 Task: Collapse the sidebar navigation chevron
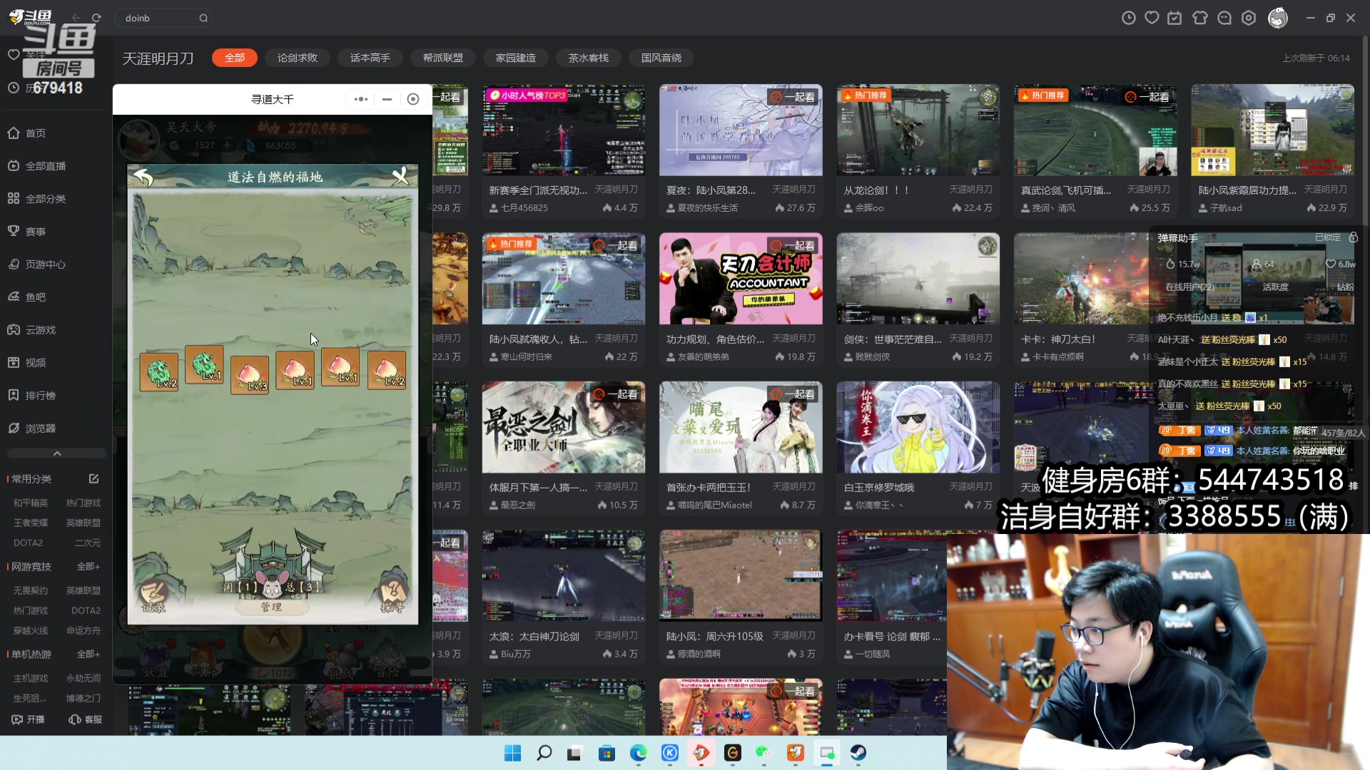pyautogui.click(x=57, y=453)
